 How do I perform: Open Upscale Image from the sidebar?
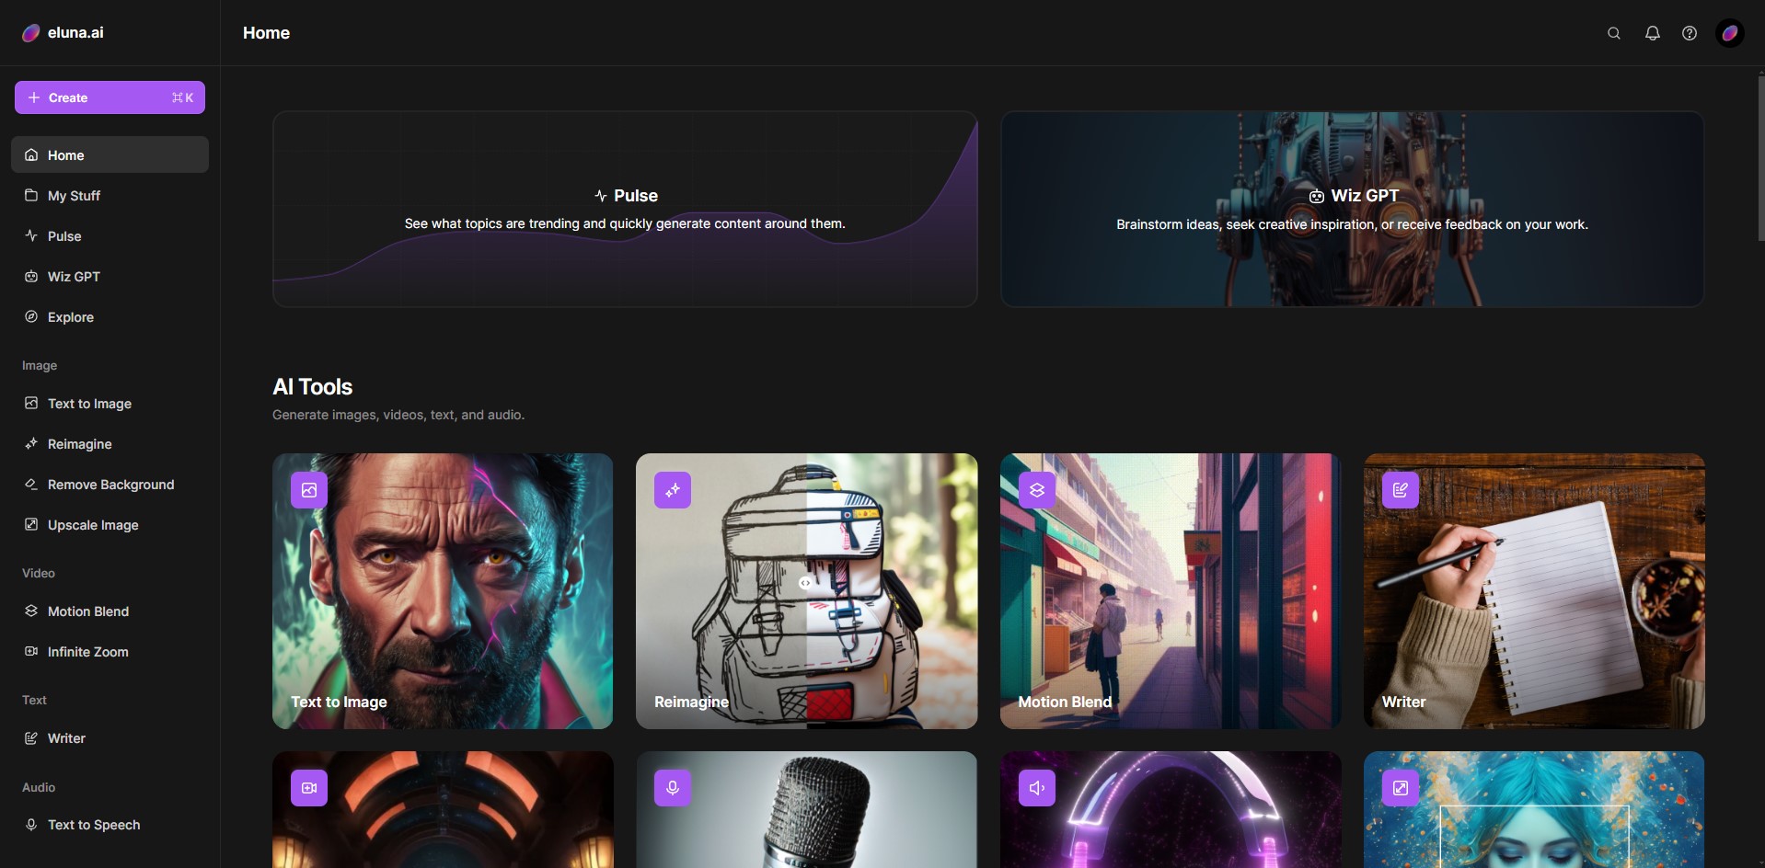click(x=110, y=524)
